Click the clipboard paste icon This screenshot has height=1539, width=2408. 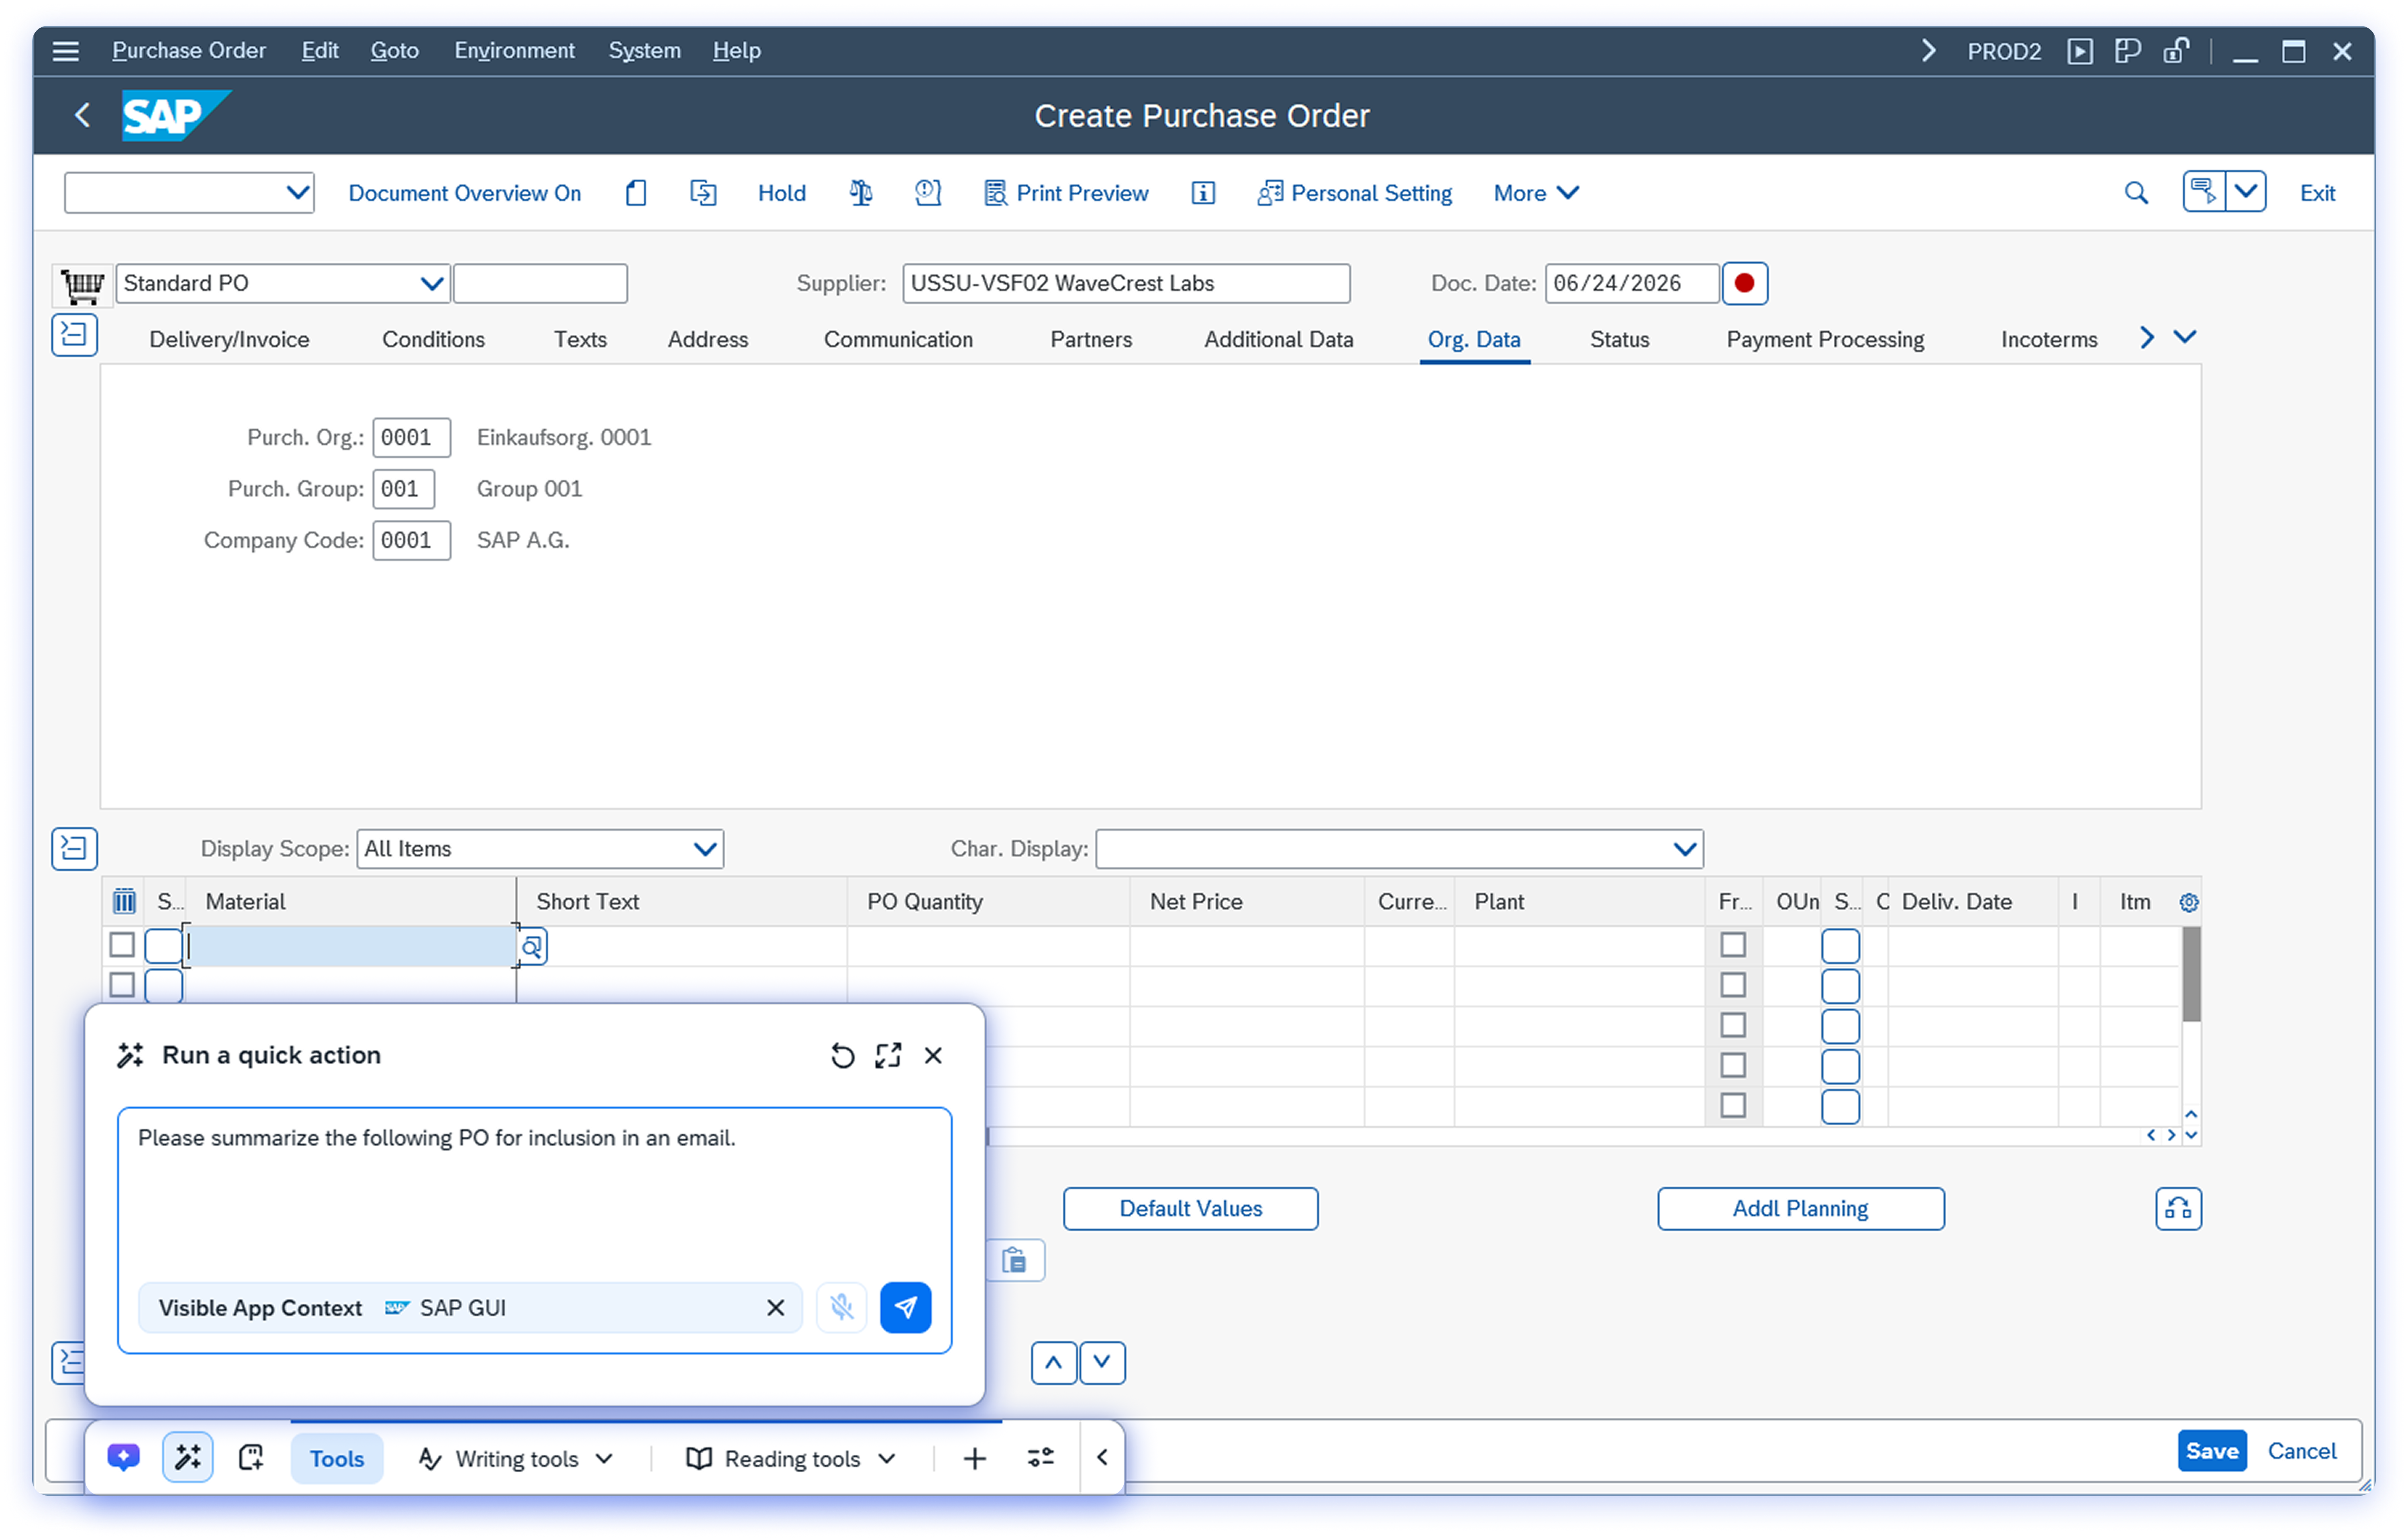pos(1015,1260)
